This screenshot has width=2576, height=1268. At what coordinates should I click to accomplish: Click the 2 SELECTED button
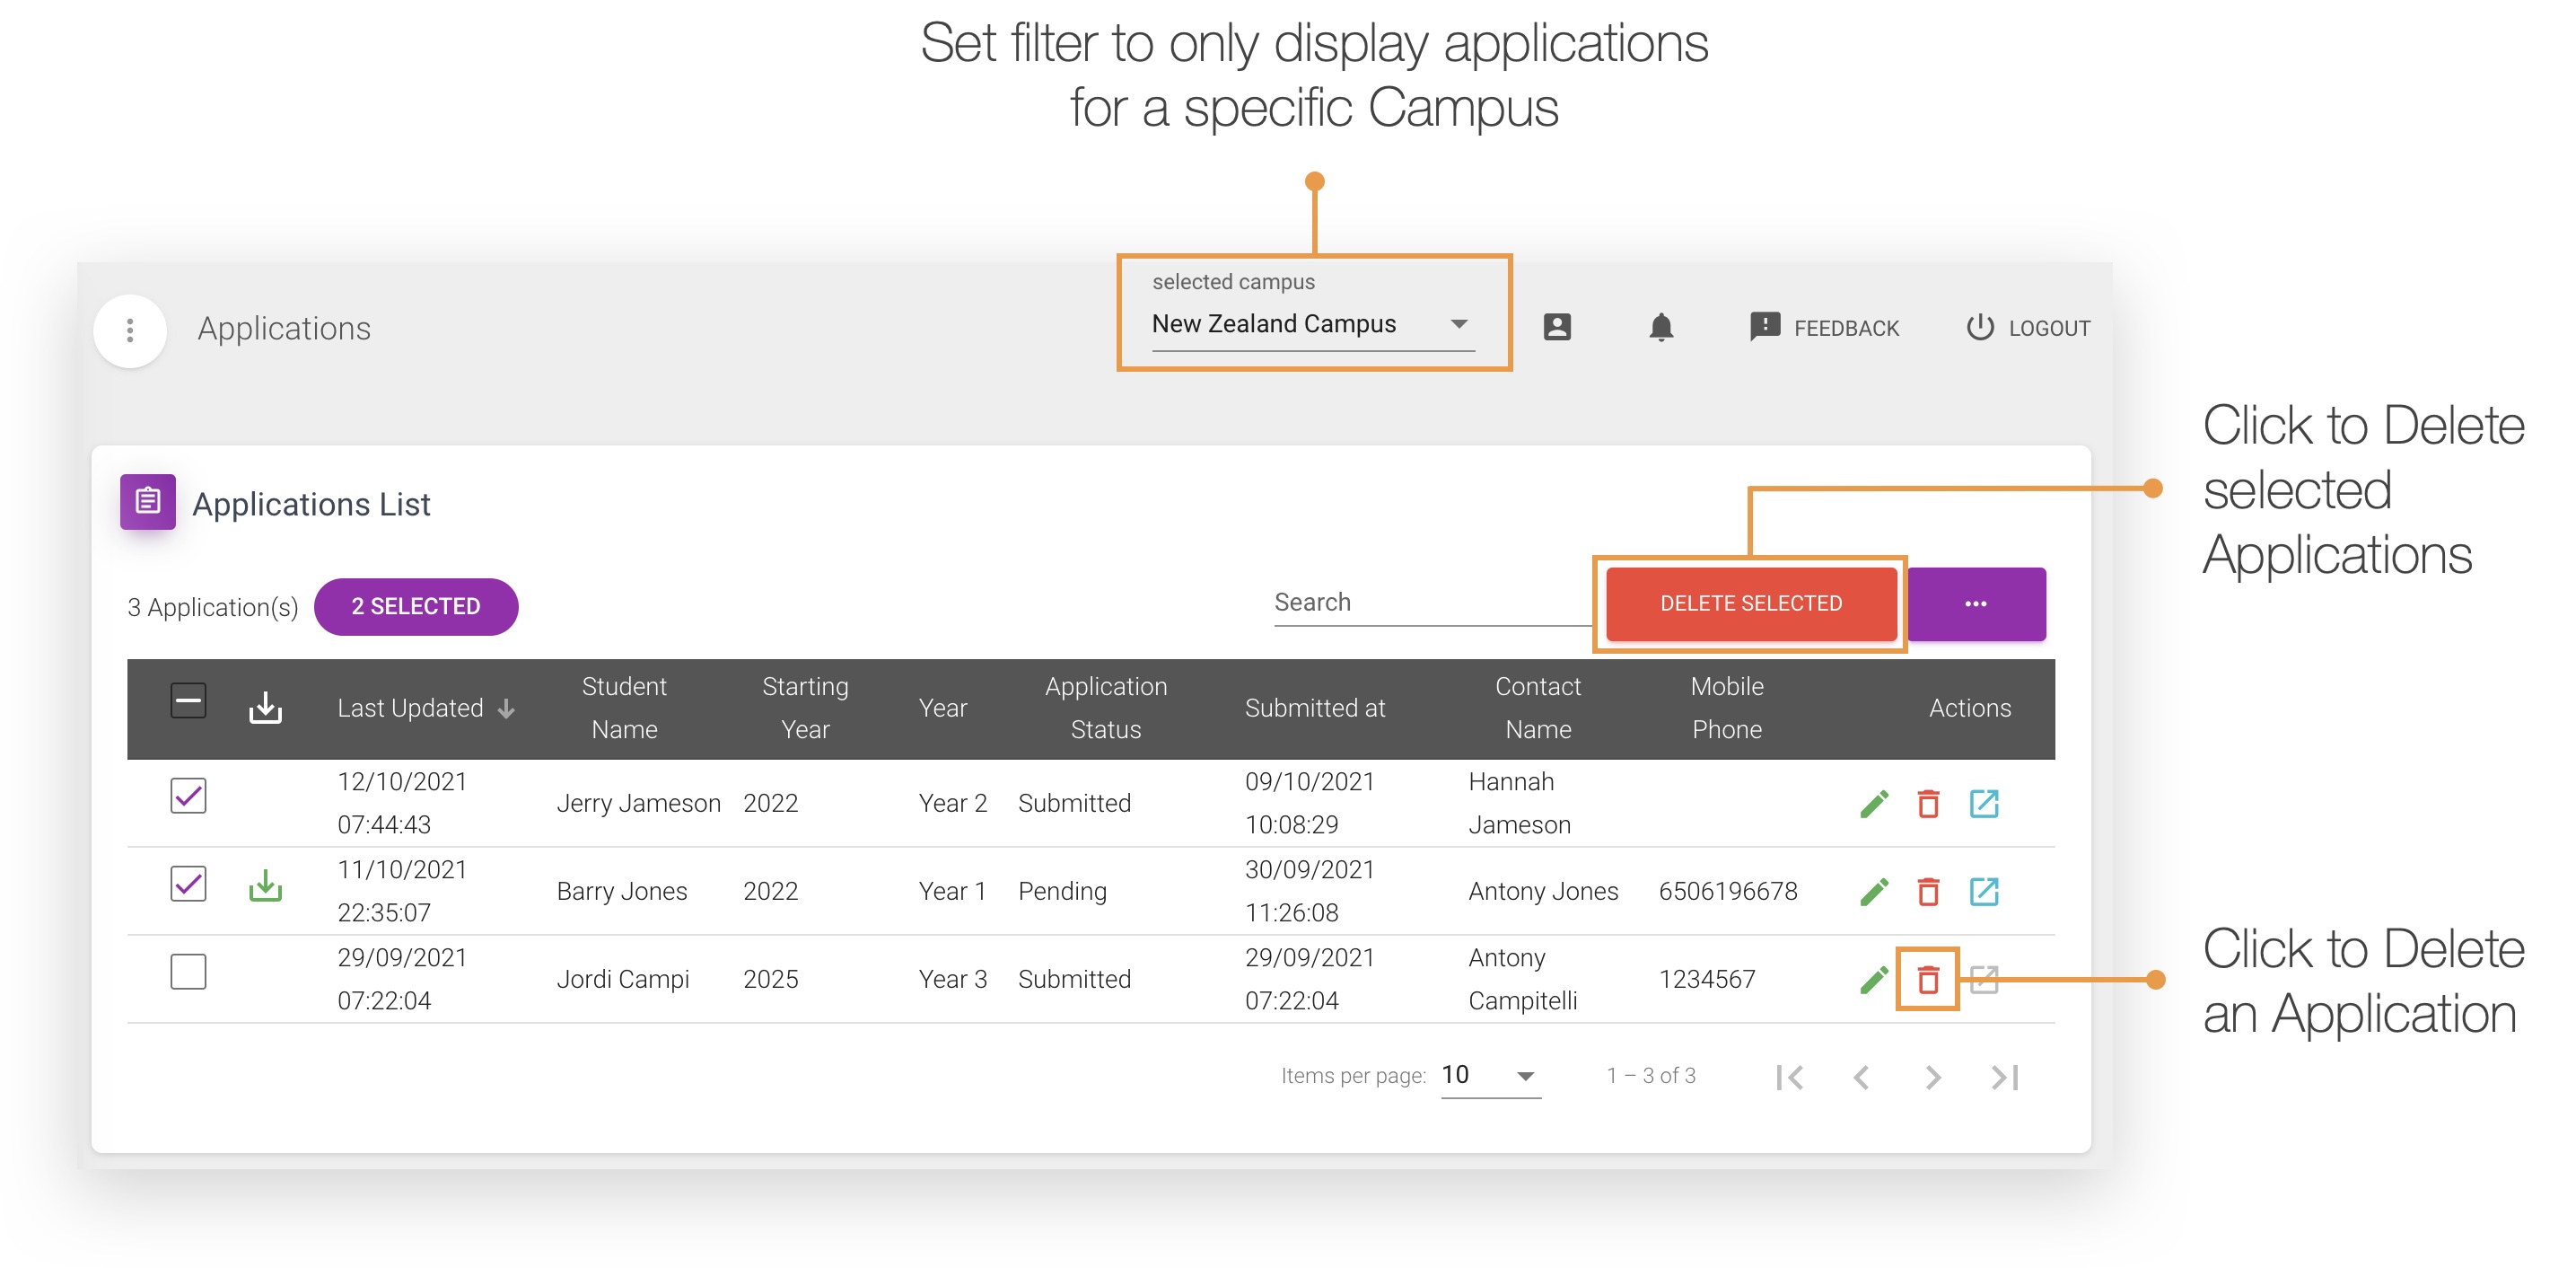coord(416,605)
